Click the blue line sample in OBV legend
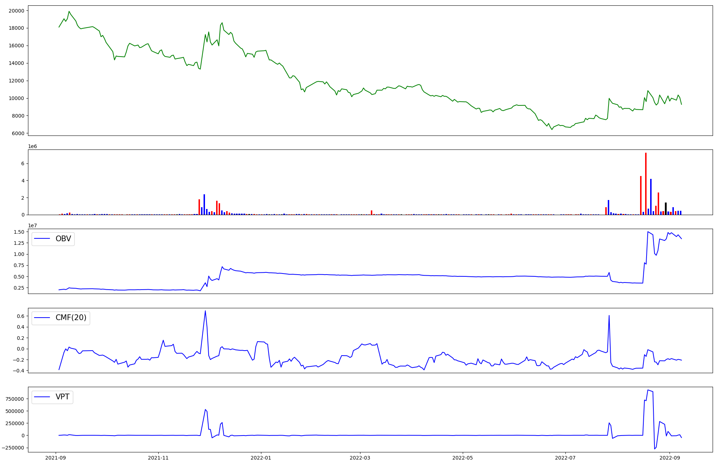 pos(42,239)
